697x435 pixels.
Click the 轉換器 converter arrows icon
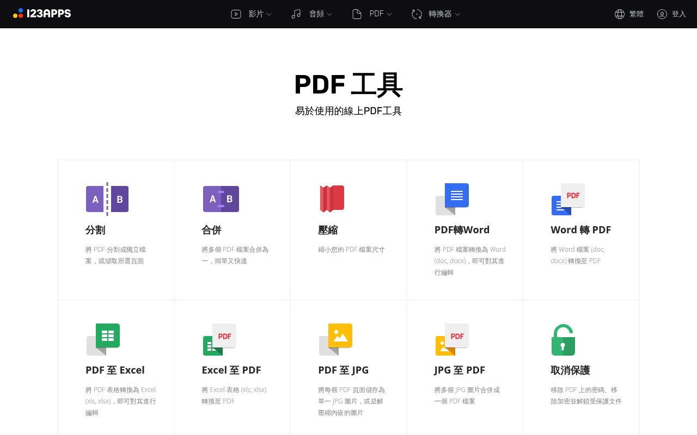pos(417,14)
